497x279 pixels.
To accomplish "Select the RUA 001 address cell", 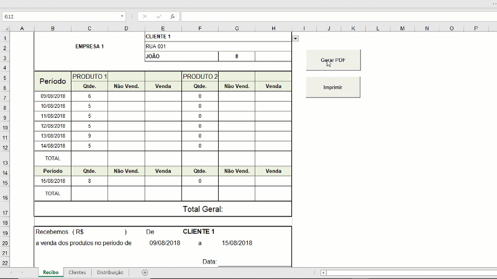I will [218, 46].
